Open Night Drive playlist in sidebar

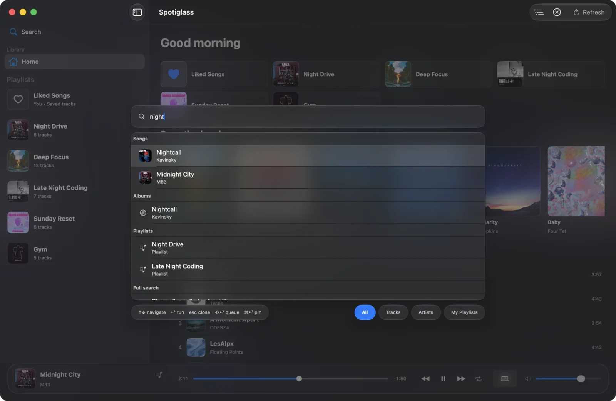[x=75, y=130]
